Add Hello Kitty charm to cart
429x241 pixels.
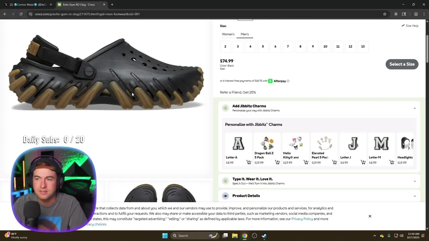[x=306, y=162]
